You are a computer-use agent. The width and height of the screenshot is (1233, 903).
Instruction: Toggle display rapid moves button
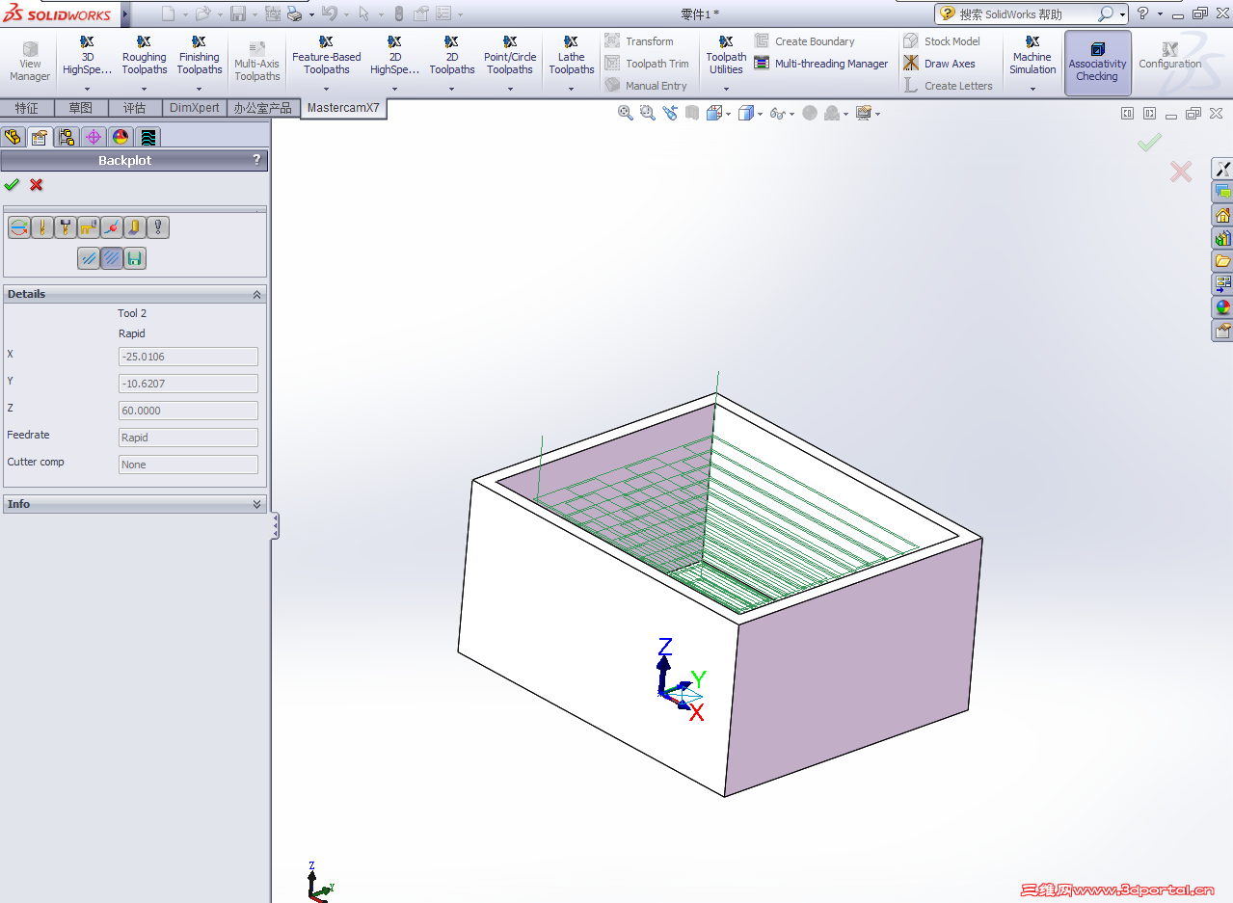click(x=89, y=227)
